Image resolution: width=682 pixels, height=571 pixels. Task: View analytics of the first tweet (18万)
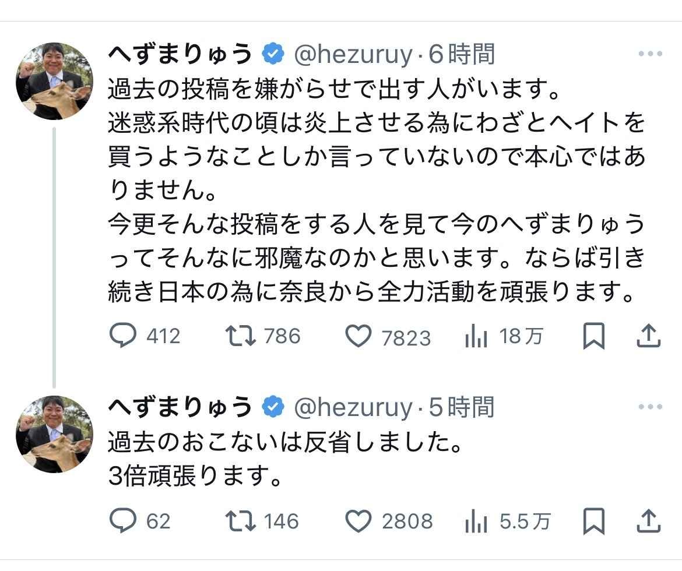(x=476, y=337)
